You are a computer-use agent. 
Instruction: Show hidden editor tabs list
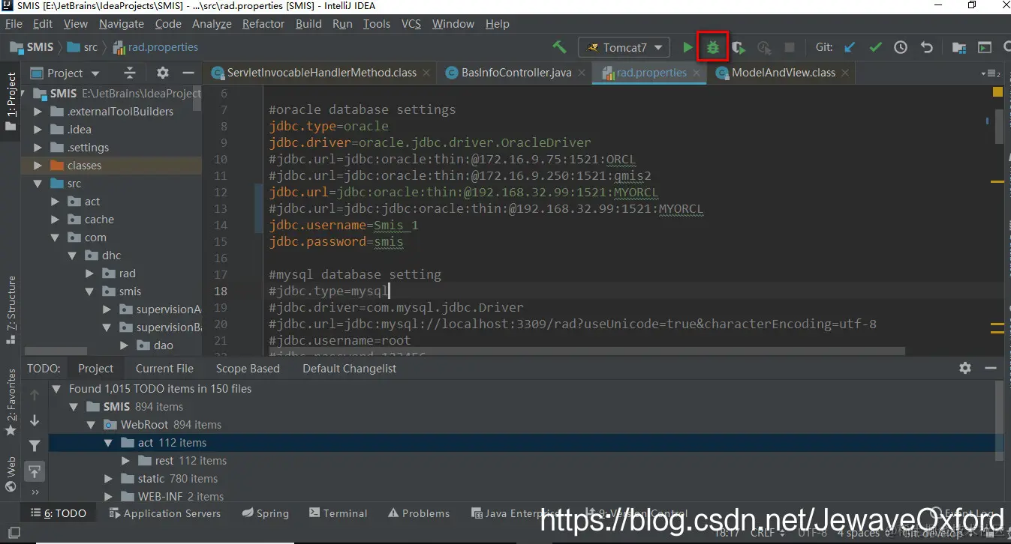tap(991, 73)
